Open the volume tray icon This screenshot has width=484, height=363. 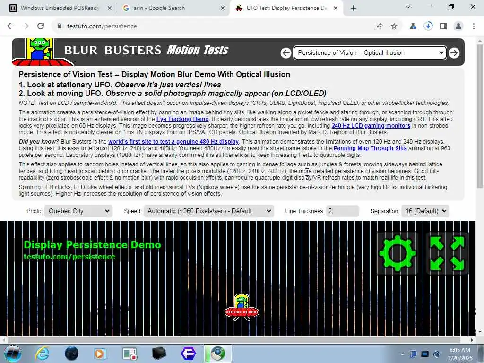436,354
